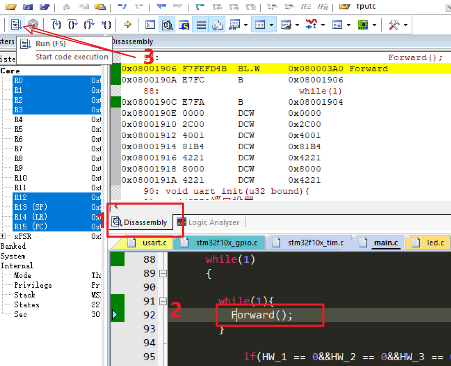
Task: Toggle the Memory Windows button
Action: 260,25
